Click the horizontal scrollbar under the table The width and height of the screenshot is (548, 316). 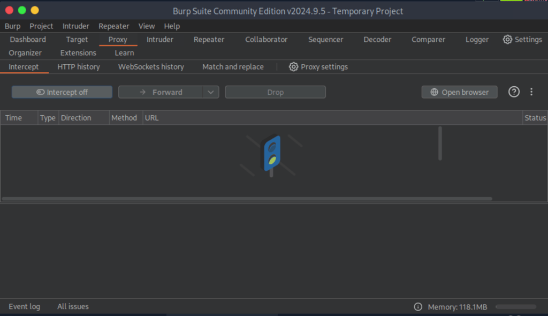coord(247,199)
